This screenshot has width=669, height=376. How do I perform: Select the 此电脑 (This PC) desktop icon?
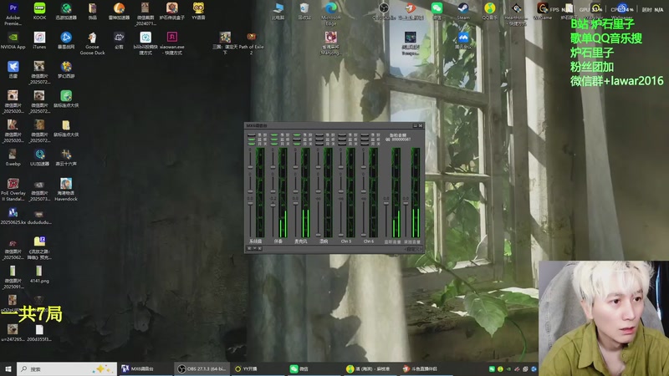click(x=278, y=8)
